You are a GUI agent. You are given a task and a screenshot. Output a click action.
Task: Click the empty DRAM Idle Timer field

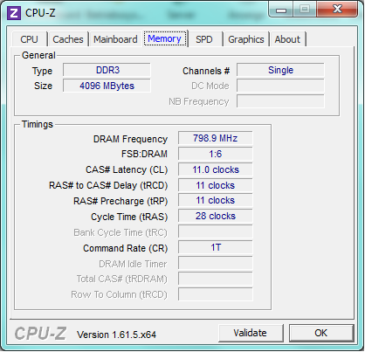point(216,263)
